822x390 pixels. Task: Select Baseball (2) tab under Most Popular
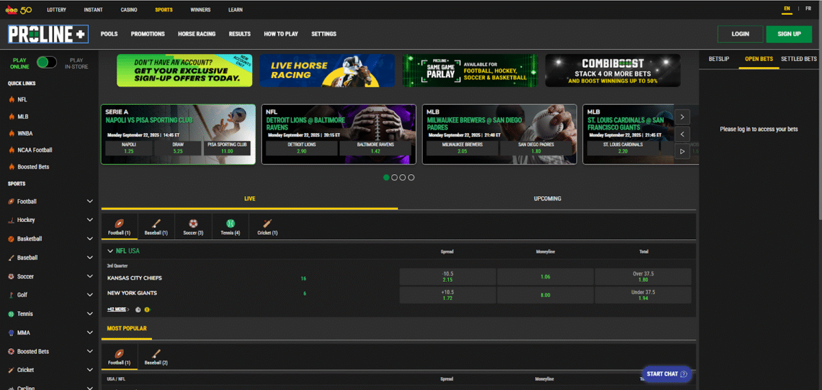click(x=156, y=357)
